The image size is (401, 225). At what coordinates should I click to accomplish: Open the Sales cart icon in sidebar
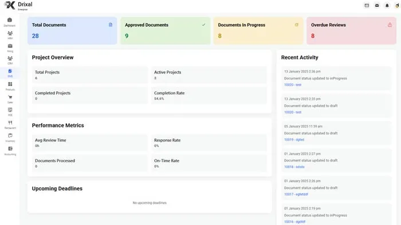pos(10,97)
